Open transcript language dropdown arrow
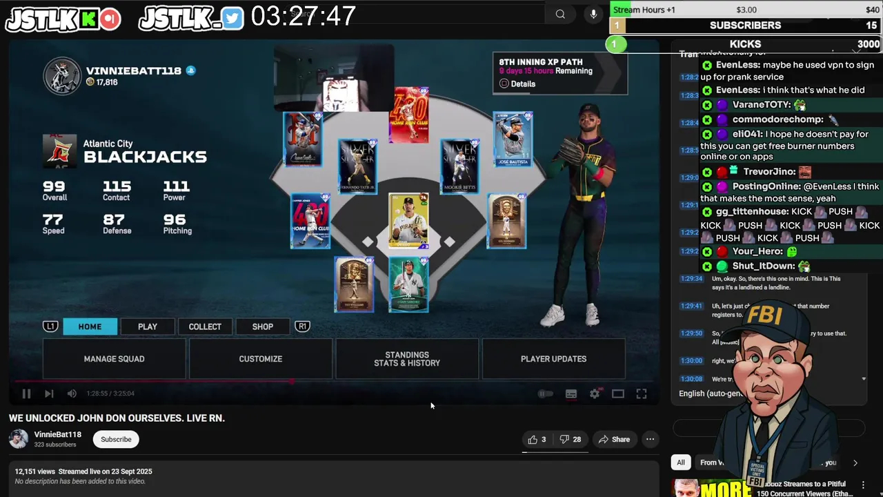Screen dimensions: 883x497 [864, 379]
